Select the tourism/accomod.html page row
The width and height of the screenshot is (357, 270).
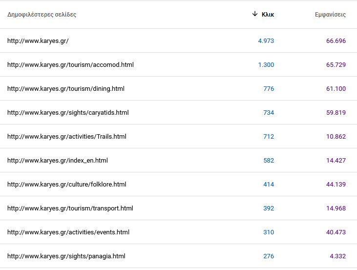coord(179,64)
